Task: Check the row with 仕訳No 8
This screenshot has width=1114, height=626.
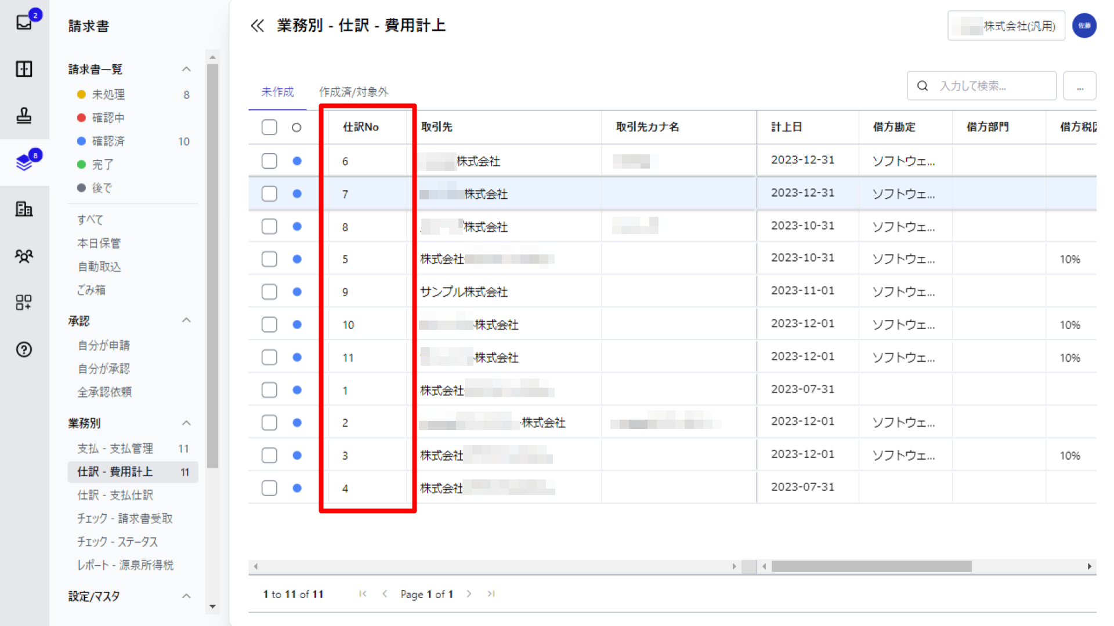Action: (x=269, y=226)
